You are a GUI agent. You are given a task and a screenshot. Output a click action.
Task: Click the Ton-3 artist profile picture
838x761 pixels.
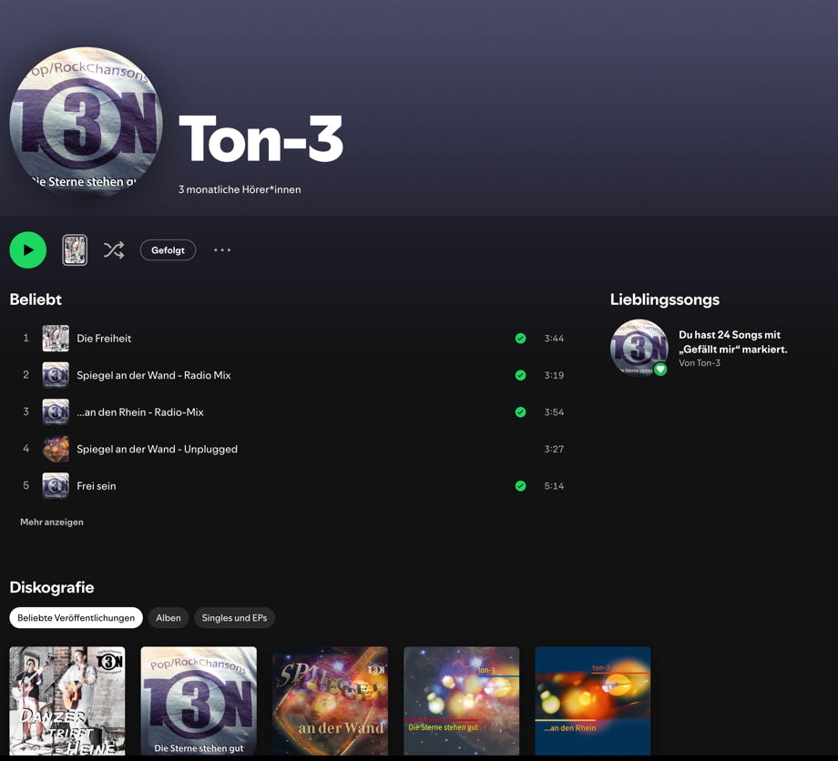point(87,123)
